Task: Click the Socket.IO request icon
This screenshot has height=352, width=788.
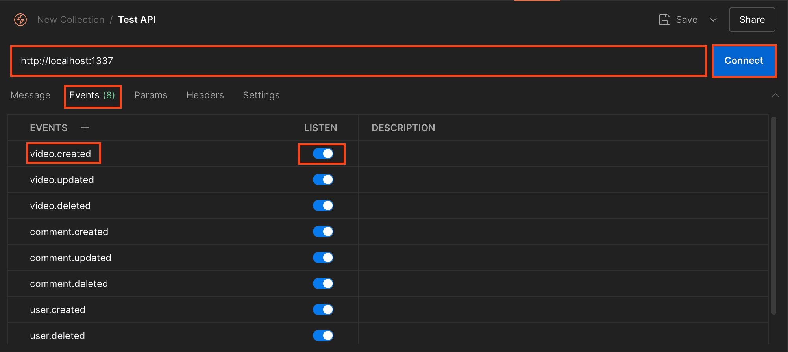Action: [20, 20]
